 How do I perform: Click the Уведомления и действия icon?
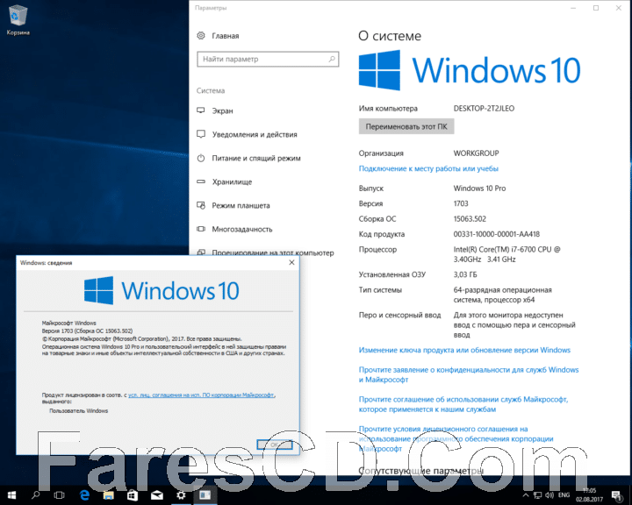point(201,134)
